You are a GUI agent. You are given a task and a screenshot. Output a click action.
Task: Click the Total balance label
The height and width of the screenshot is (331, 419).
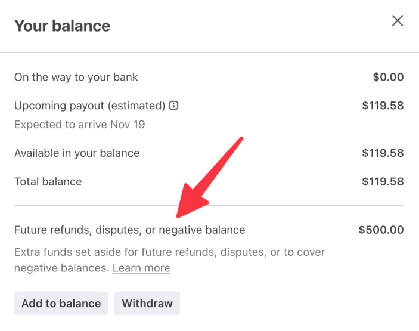(x=48, y=181)
